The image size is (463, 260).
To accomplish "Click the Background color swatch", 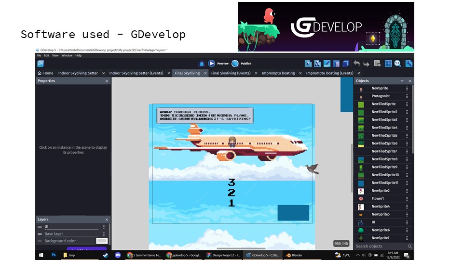I will (102, 241).
